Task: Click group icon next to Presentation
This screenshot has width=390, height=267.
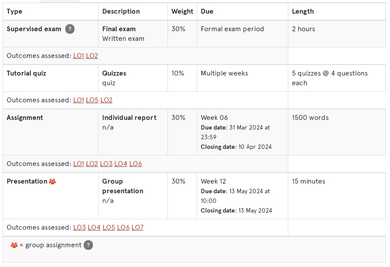Action: [53, 181]
